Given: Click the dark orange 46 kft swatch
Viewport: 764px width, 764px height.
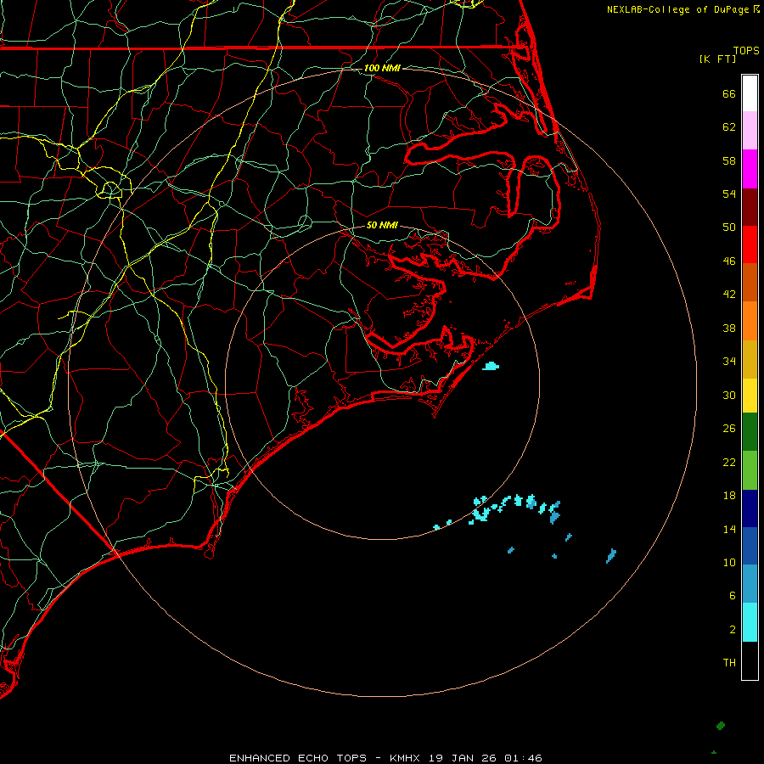Looking at the screenshot, I should point(750,283).
